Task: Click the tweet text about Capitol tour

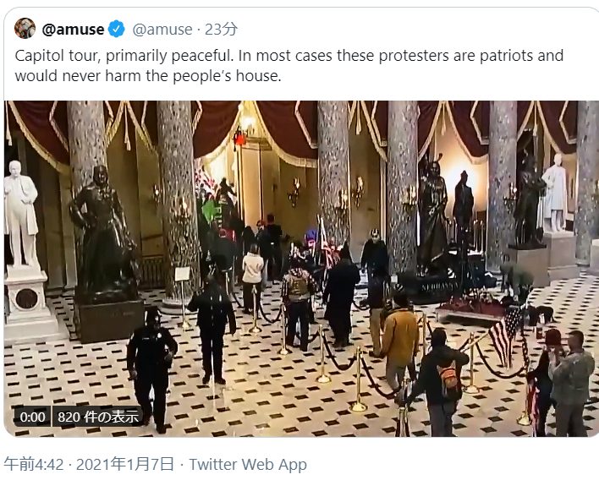Action: pos(289,66)
